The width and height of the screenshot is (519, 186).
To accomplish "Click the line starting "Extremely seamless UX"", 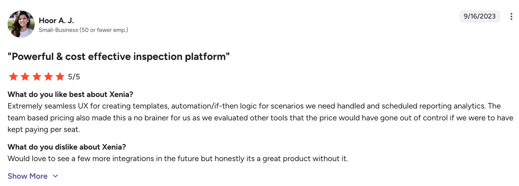I will 254,106.
